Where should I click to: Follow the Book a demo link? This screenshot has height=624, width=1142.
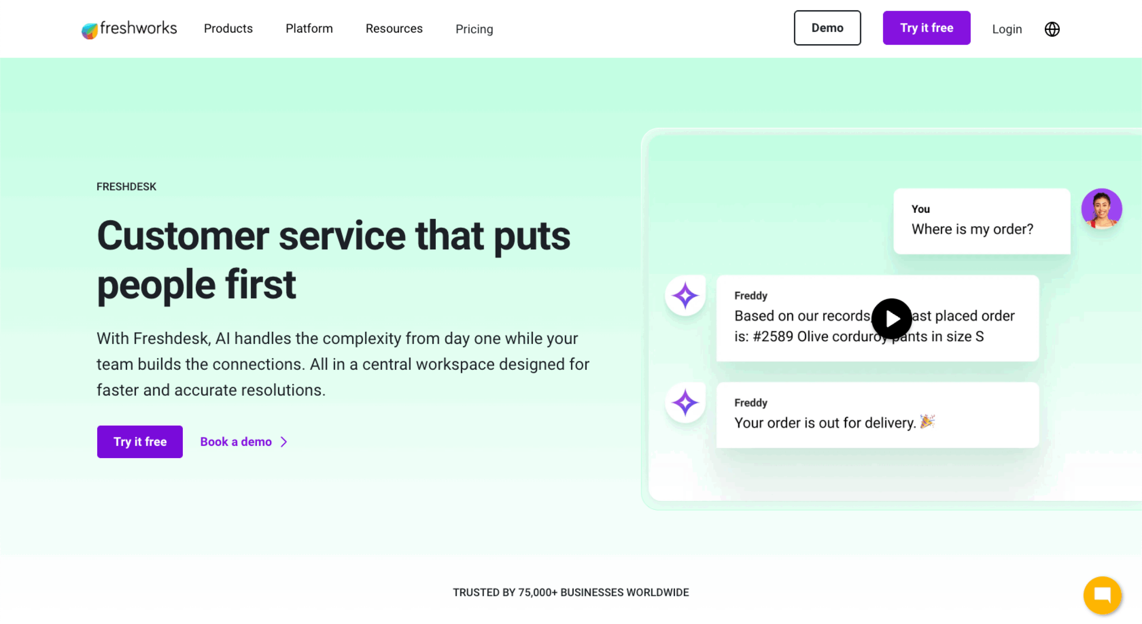236,442
